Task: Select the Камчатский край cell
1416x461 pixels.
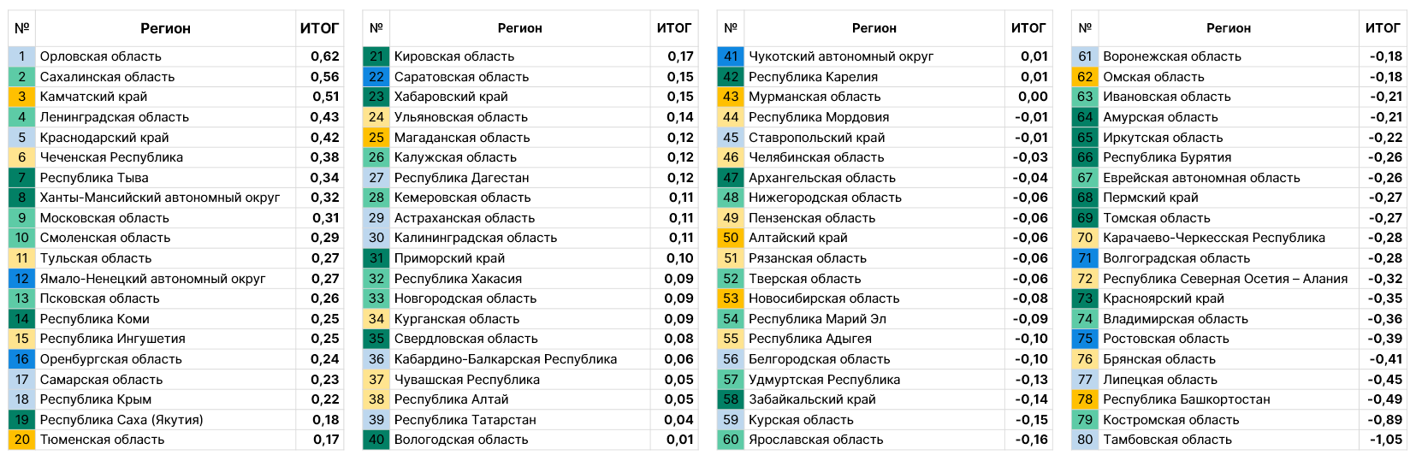Action: (94, 97)
